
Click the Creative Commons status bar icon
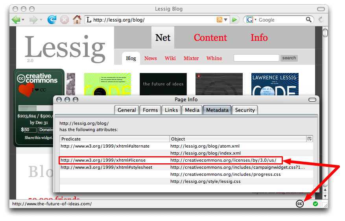click(300, 204)
